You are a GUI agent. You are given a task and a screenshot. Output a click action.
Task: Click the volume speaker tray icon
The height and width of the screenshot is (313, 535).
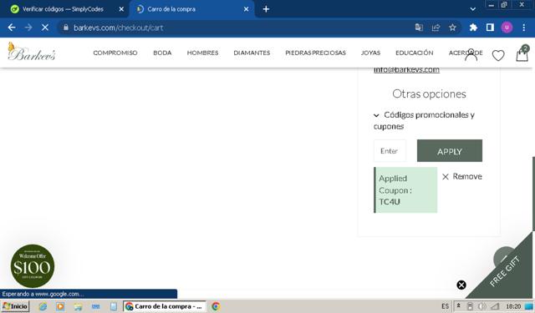pos(482,306)
